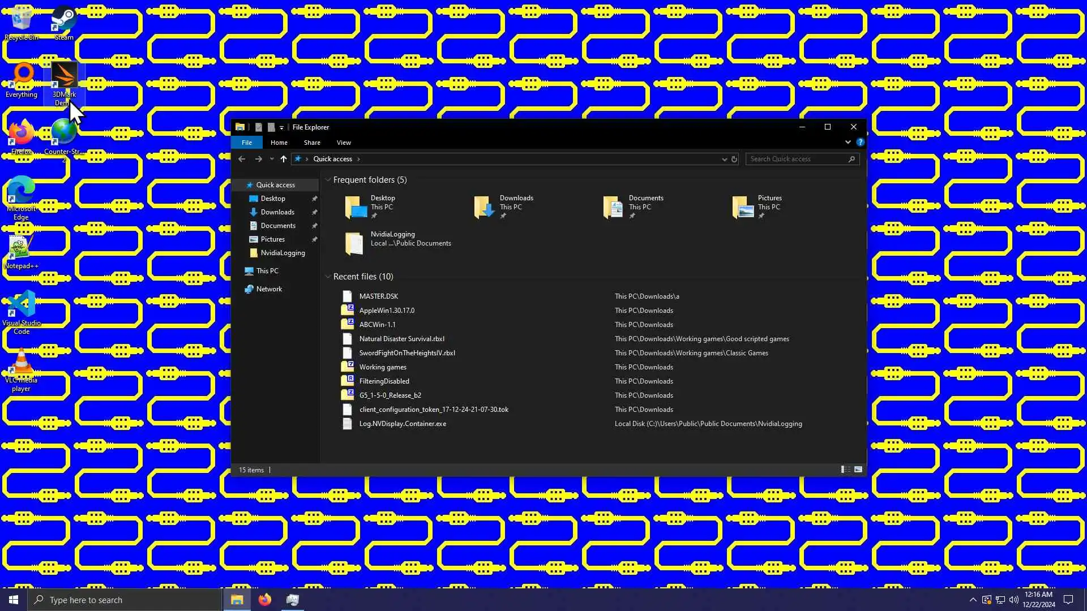Open Firefox from the taskbar

tap(264, 600)
